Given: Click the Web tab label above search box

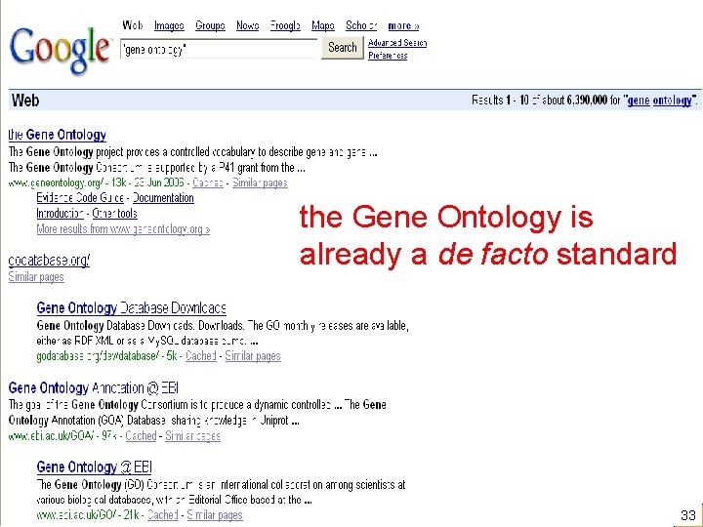Looking at the screenshot, I should tap(132, 25).
